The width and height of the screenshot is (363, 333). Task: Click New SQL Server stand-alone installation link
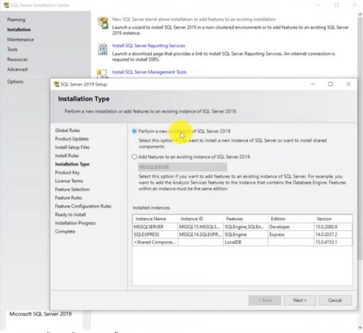point(194,19)
